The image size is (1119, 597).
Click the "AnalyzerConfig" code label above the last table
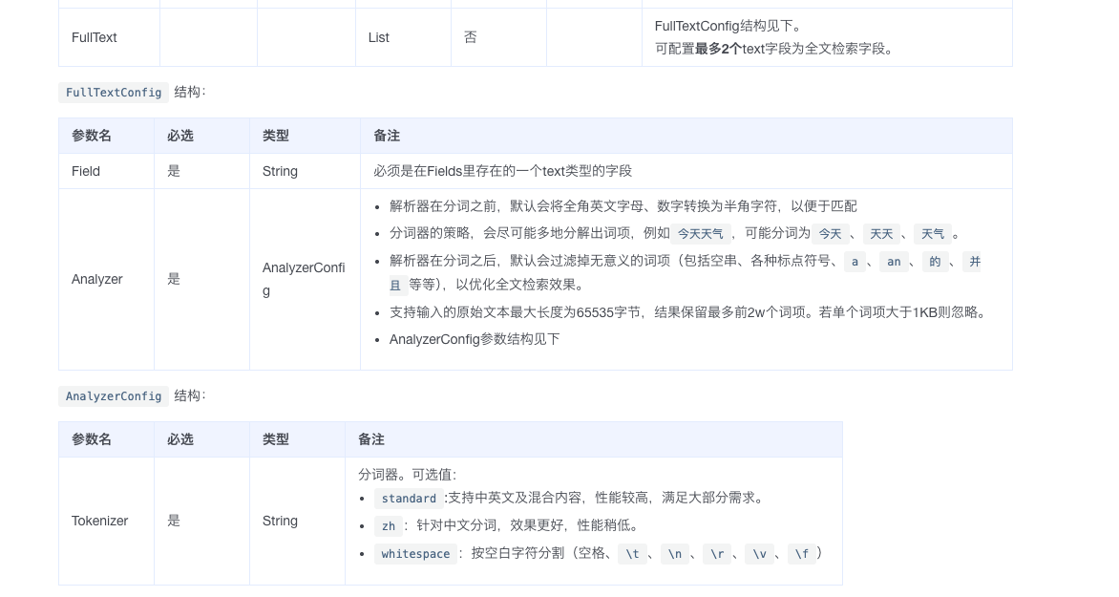[114, 396]
